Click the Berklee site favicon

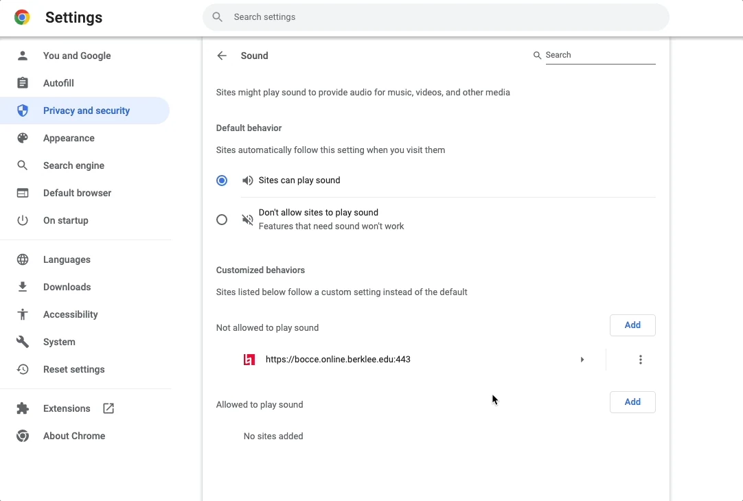click(x=249, y=360)
